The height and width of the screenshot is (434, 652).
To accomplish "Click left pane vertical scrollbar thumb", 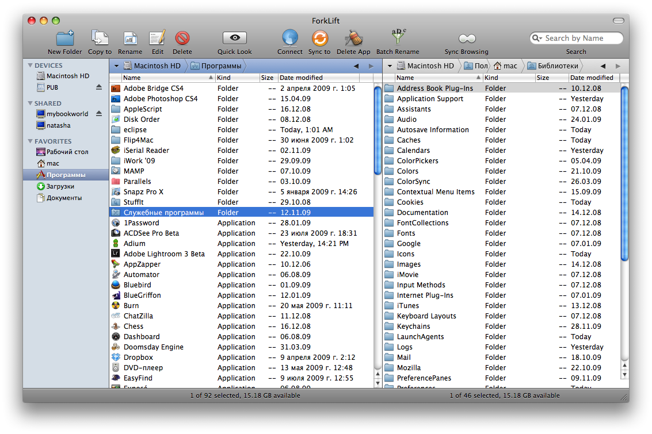I will pos(378,131).
